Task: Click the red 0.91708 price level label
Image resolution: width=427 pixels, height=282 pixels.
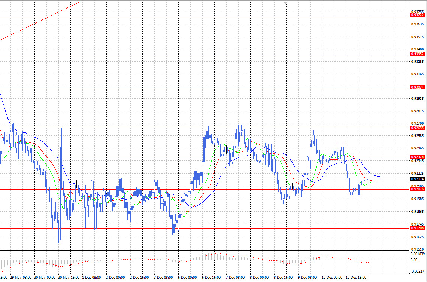Action: click(x=417, y=228)
